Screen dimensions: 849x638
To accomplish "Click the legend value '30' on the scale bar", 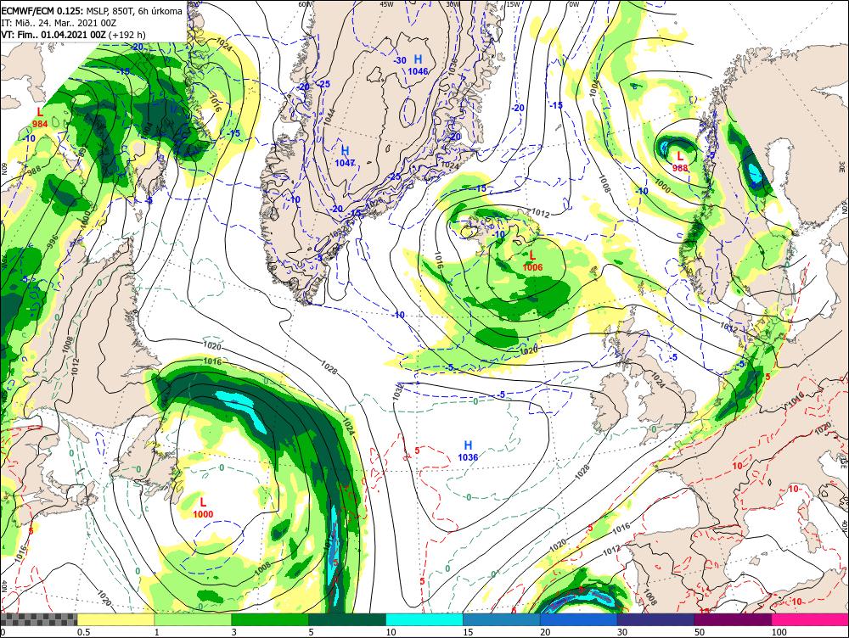I will (x=622, y=632).
